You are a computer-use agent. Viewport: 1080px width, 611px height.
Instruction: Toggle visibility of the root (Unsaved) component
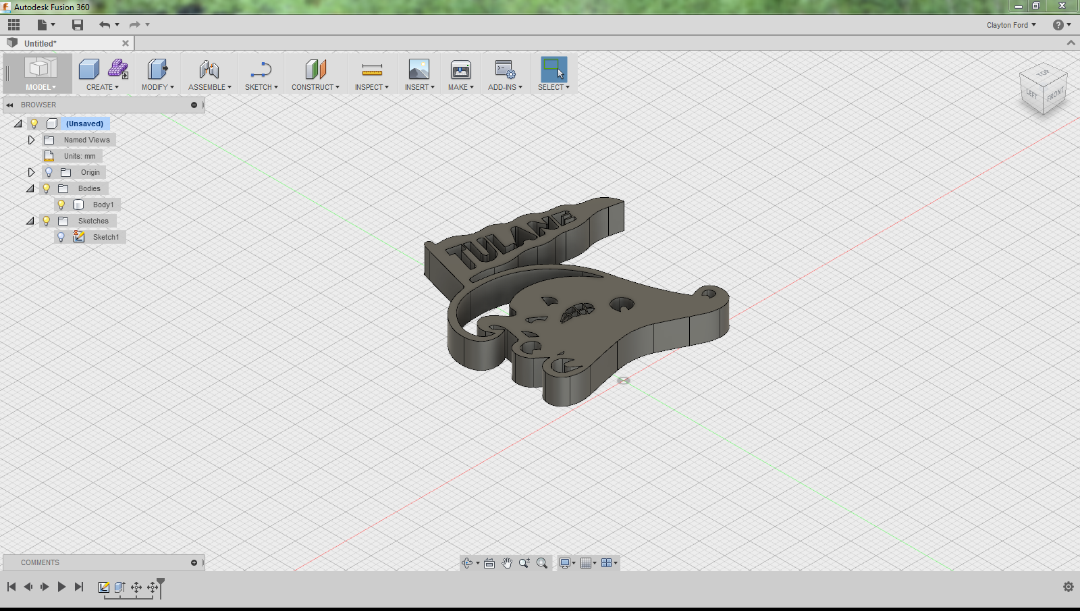tap(34, 124)
